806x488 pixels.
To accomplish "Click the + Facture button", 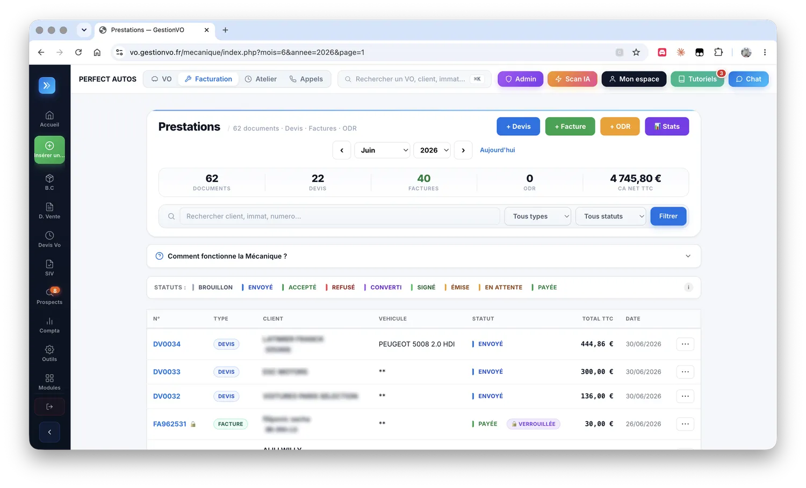I will pyautogui.click(x=570, y=126).
